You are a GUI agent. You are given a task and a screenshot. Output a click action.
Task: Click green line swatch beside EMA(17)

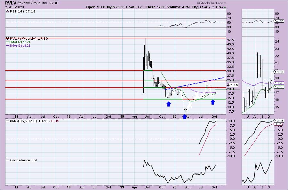click(7, 42)
